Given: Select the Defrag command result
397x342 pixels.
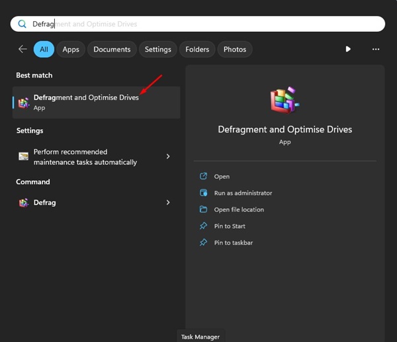Looking at the screenshot, I should 96,202.
